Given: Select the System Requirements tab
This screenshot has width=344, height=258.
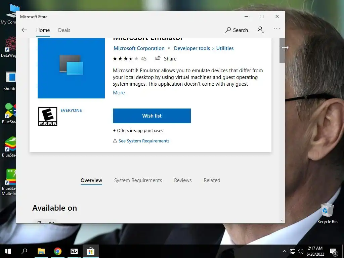Looking at the screenshot, I should click(x=138, y=180).
